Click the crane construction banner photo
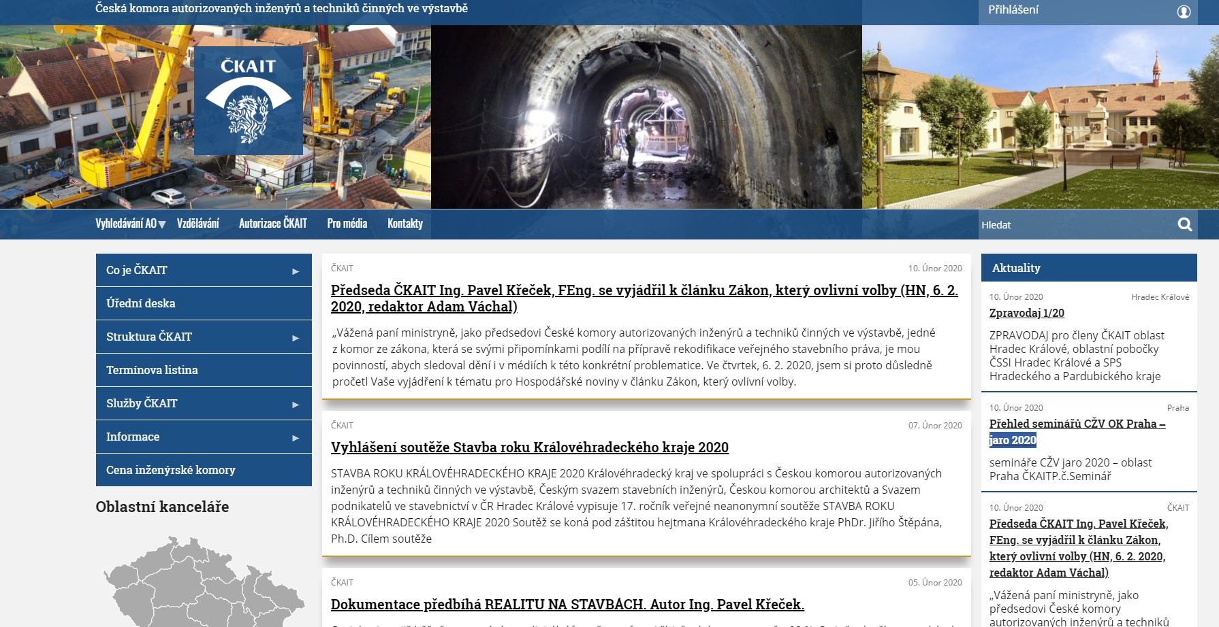Screen dimensions: 1219x627 click(x=215, y=117)
